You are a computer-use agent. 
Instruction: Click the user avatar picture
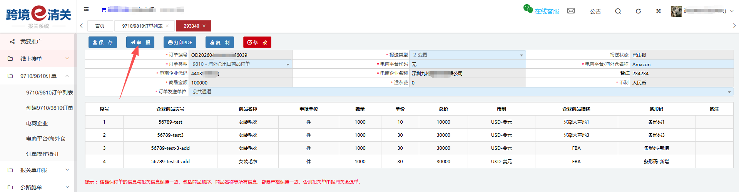tap(676, 11)
